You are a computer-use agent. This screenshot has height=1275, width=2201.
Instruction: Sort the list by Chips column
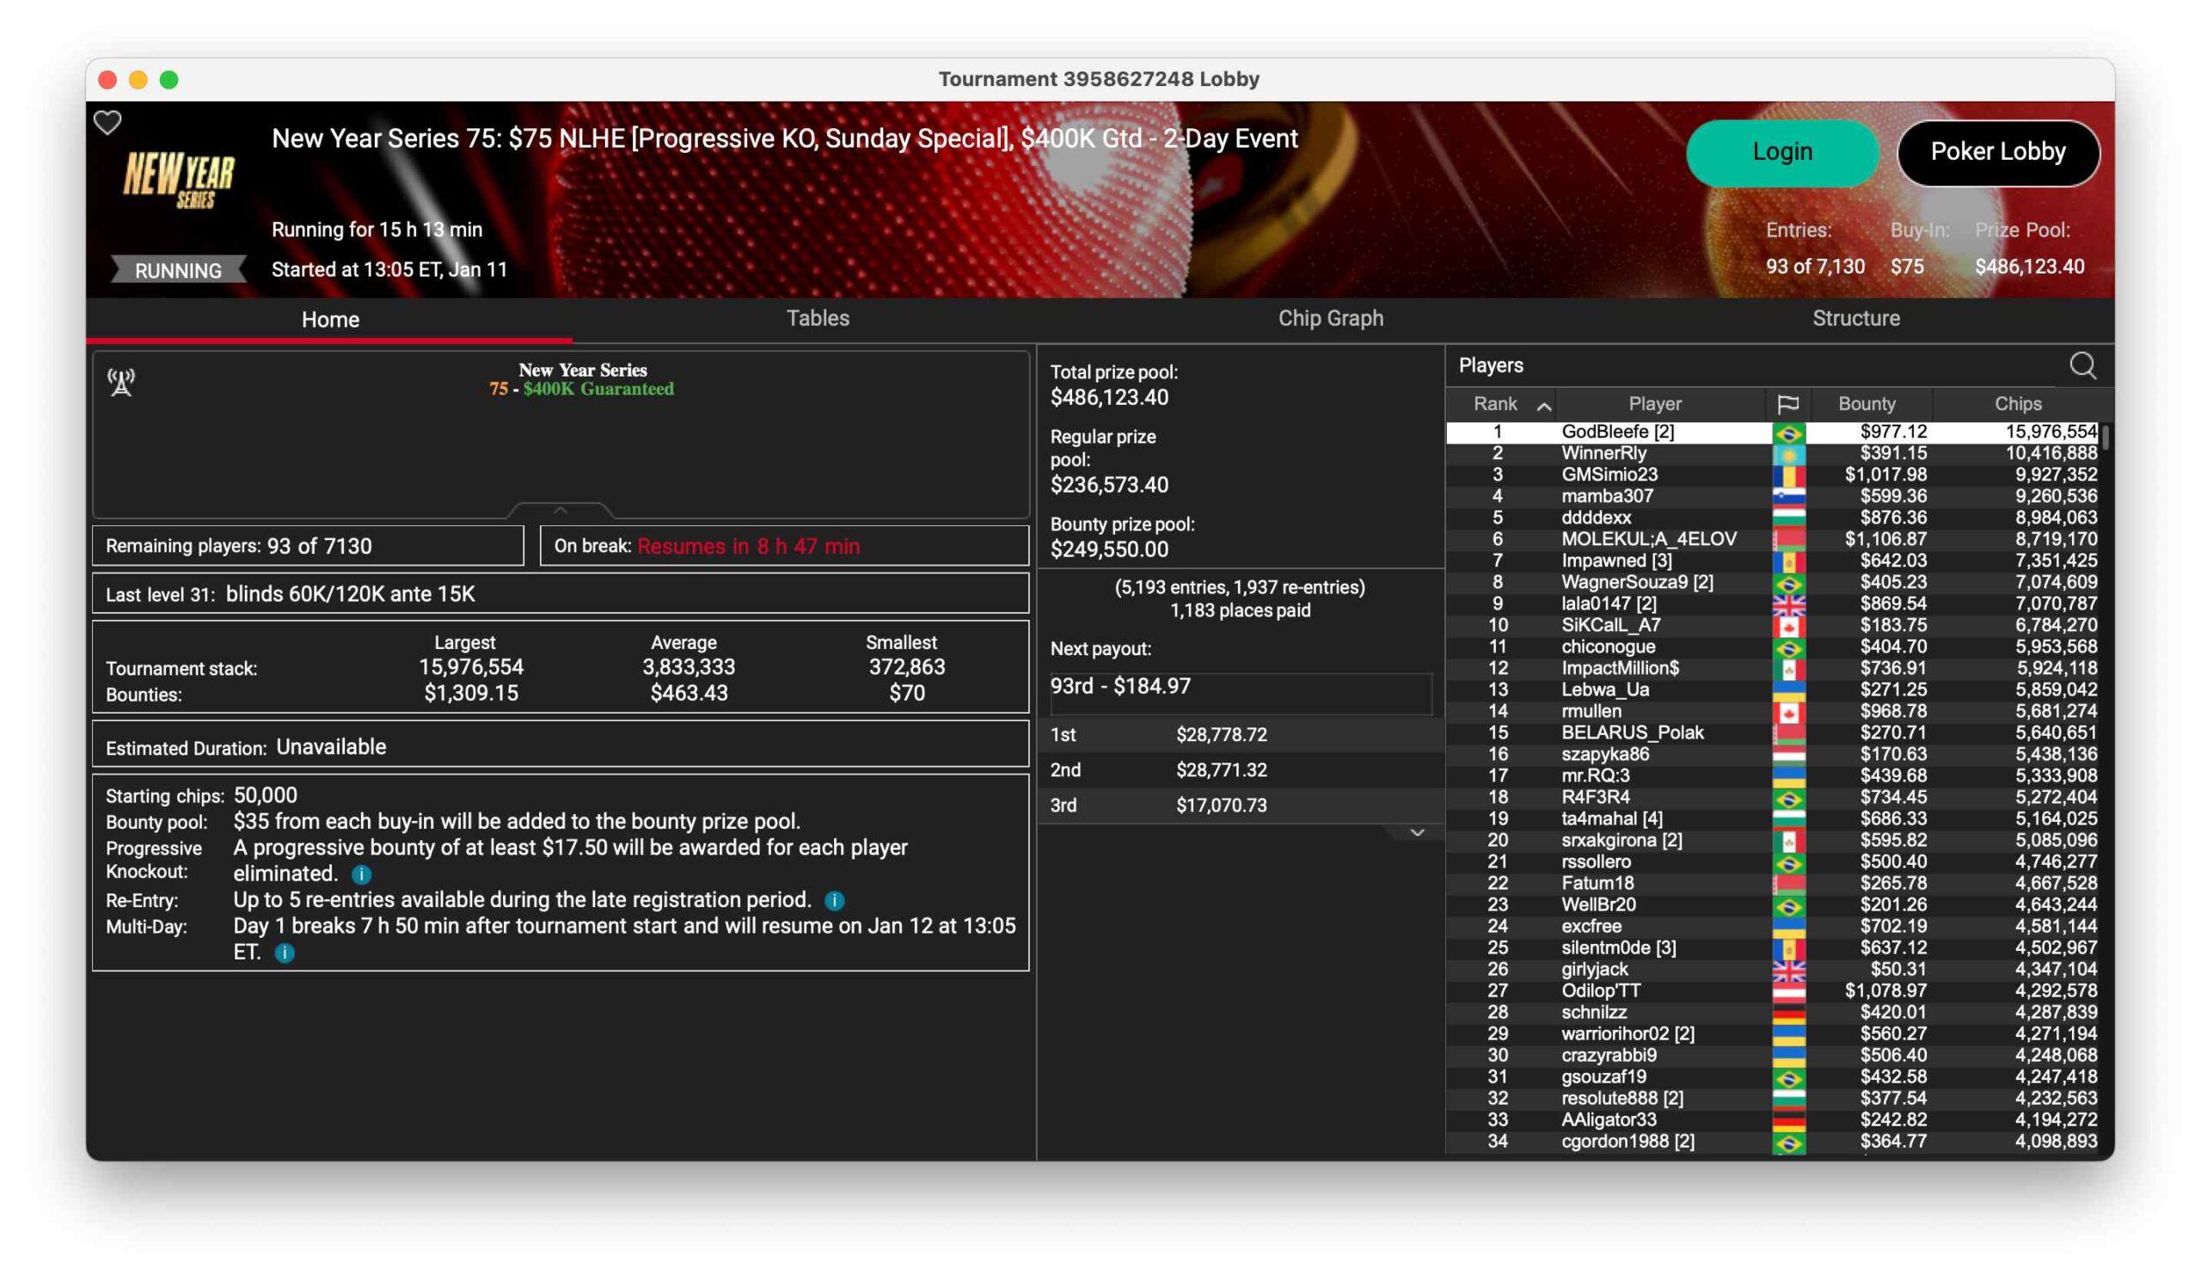2017,403
